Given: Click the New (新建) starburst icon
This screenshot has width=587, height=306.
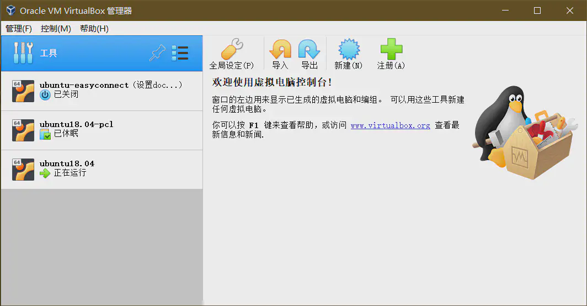Looking at the screenshot, I should [x=349, y=50].
